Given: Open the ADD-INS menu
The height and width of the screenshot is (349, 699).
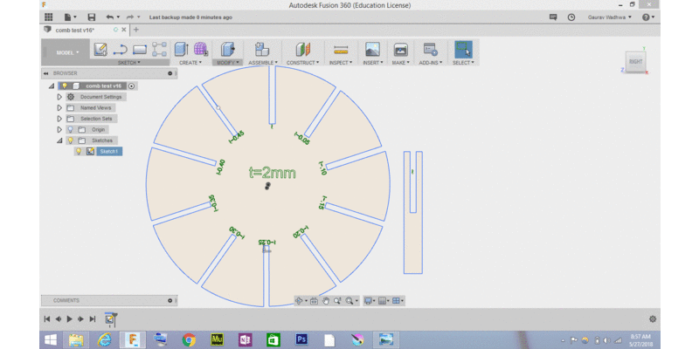Looking at the screenshot, I should point(431,63).
